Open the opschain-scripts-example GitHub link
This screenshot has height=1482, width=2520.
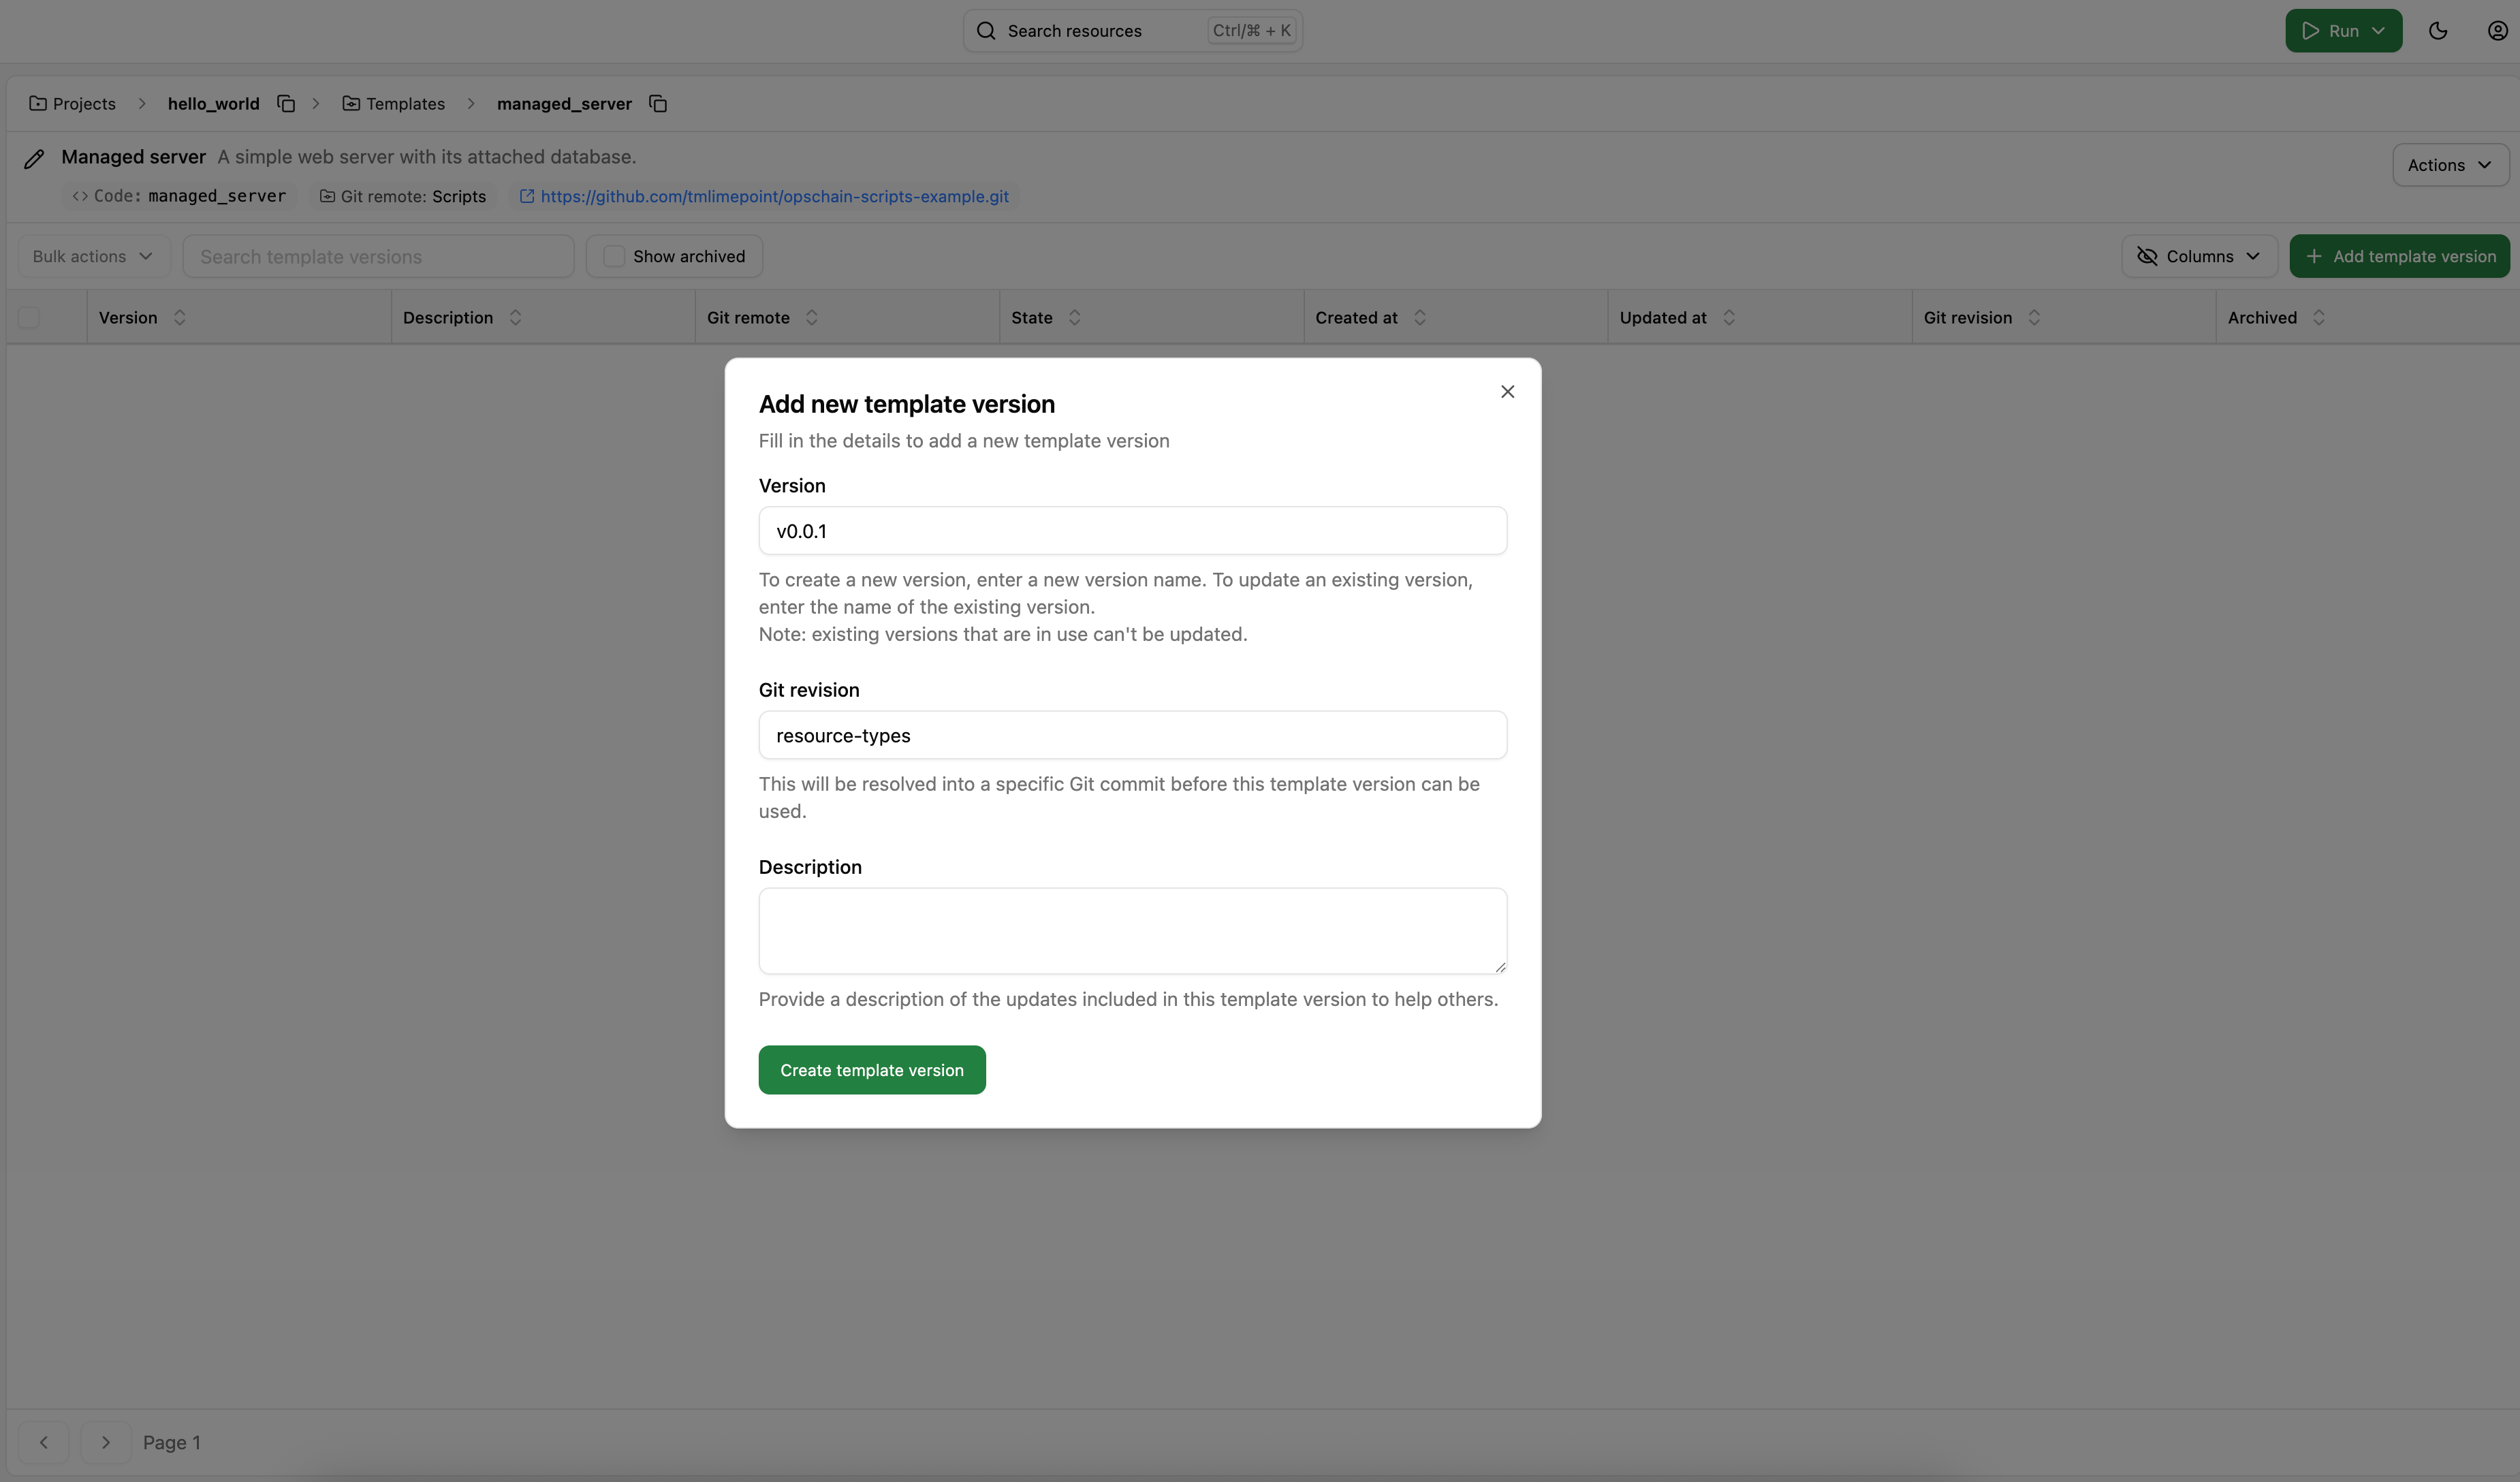[x=775, y=196]
